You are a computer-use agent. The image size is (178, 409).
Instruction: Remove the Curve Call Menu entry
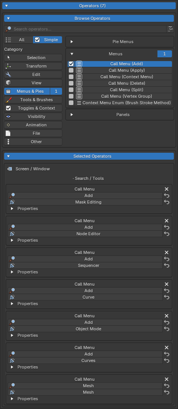167,284
